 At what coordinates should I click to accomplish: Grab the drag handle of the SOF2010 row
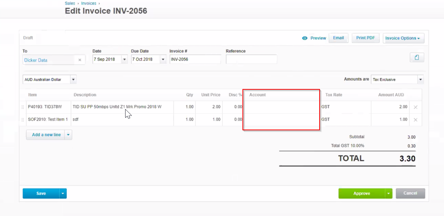point(23,119)
